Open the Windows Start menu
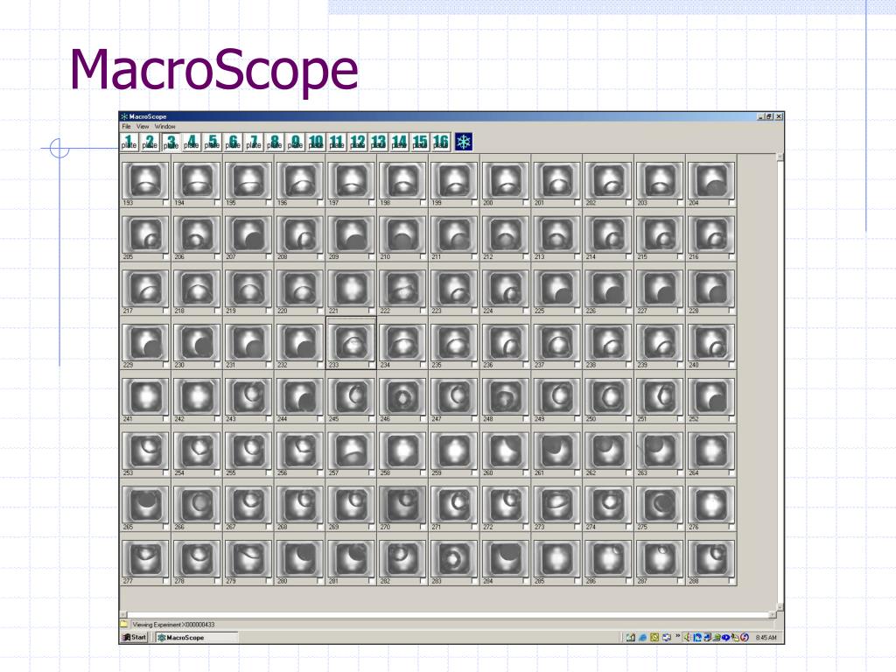 [135, 637]
